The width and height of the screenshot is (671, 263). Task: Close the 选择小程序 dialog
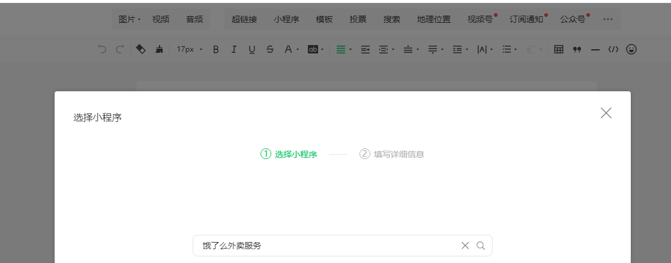pos(606,113)
